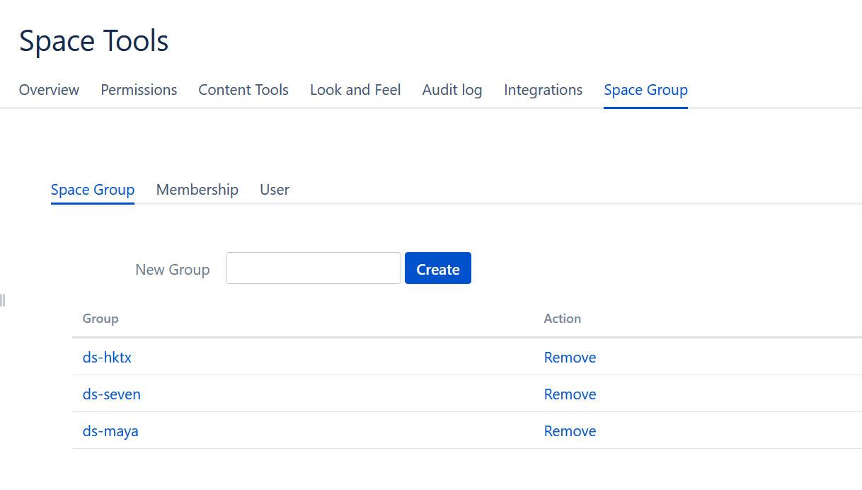Select the Space Group sub-tab
The width and height of the screenshot is (862, 490).
click(93, 190)
